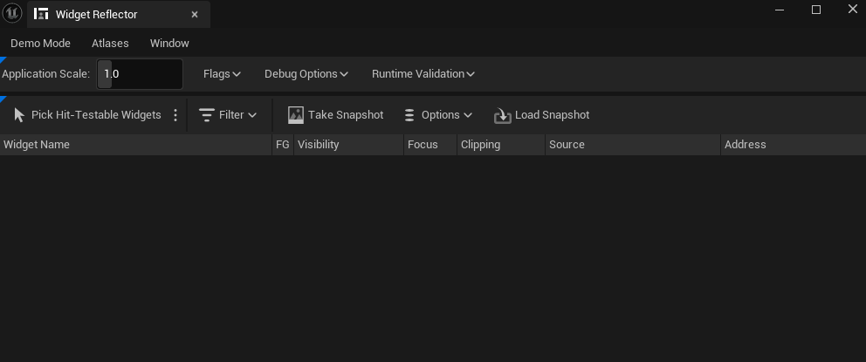Click the Application Scale value field
866x362 pixels.
[140, 74]
